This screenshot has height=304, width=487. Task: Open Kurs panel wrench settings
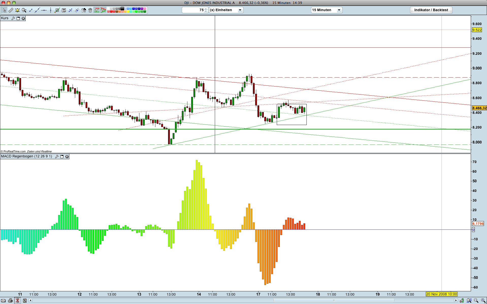(x=13, y=18)
